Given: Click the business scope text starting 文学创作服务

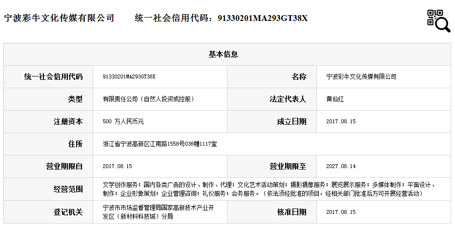Looking at the screenshot, I should [x=269, y=189].
